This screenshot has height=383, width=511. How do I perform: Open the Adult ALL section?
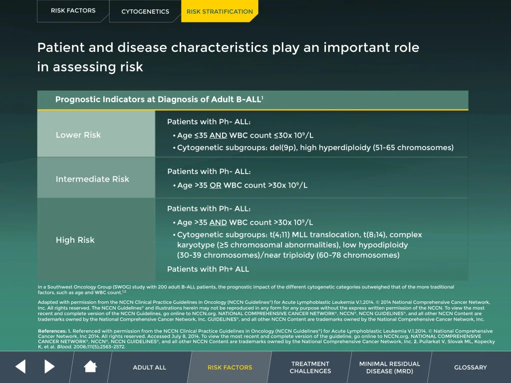150,368
